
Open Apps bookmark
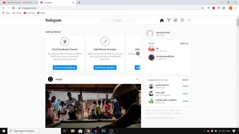point(6,13)
